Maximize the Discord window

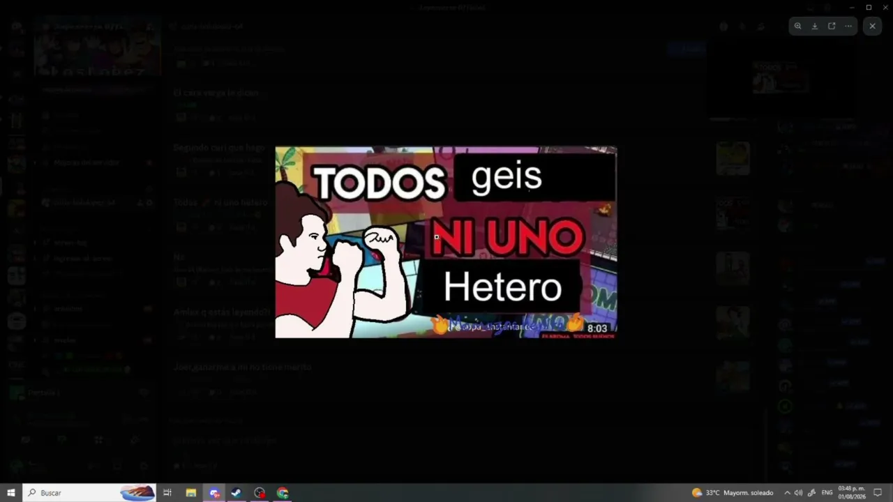(x=869, y=7)
